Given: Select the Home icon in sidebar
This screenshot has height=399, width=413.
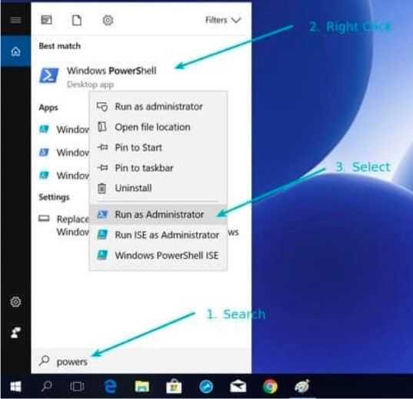Looking at the screenshot, I should 15,51.
